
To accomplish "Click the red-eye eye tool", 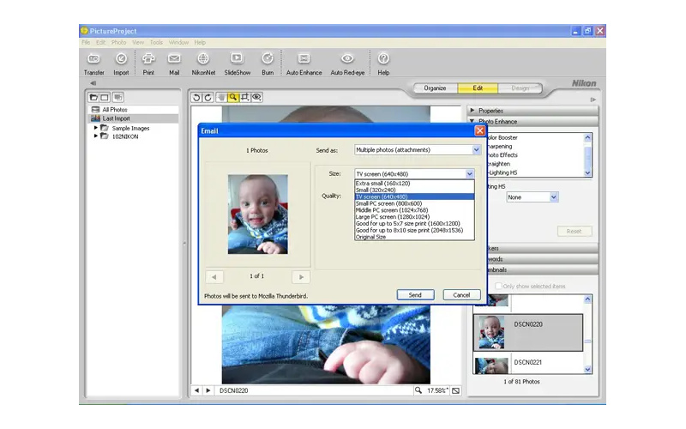I will tap(256, 97).
